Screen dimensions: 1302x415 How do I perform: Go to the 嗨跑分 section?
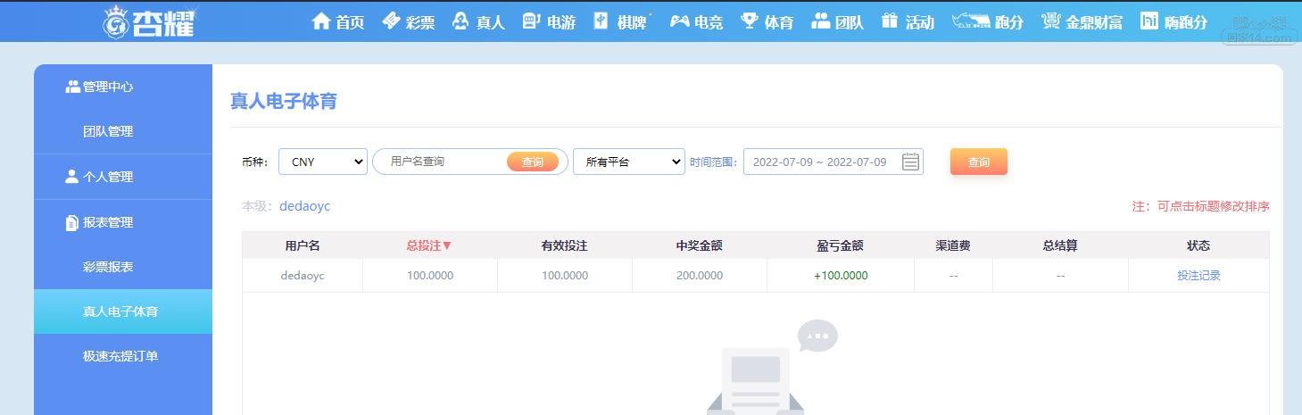click(x=1186, y=22)
